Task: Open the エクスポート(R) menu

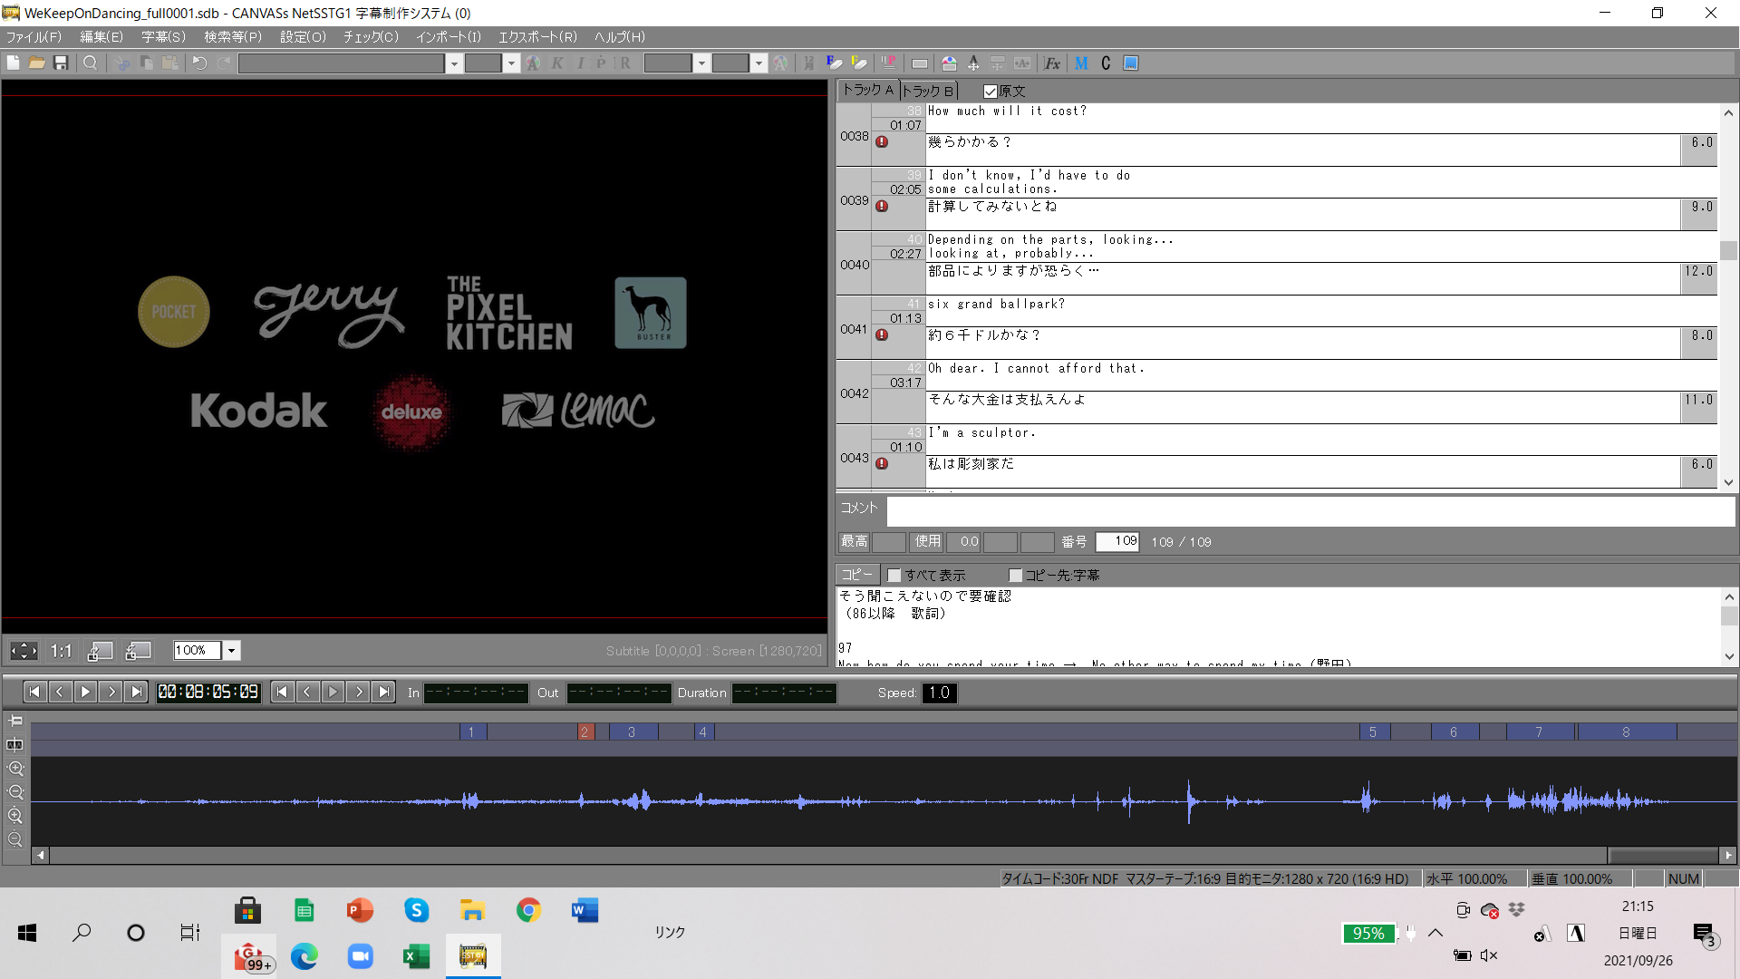Action: 537,37
